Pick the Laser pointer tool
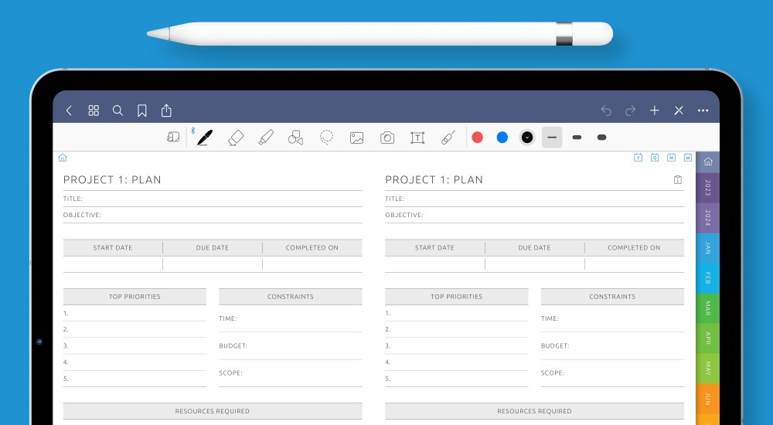The height and width of the screenshot is (425, 773). (x=448, y=138)
